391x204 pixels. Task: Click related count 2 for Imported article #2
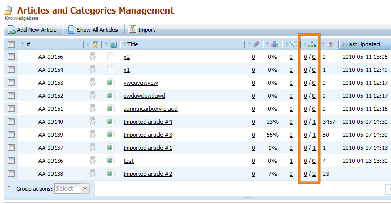[x=314, y=174]
